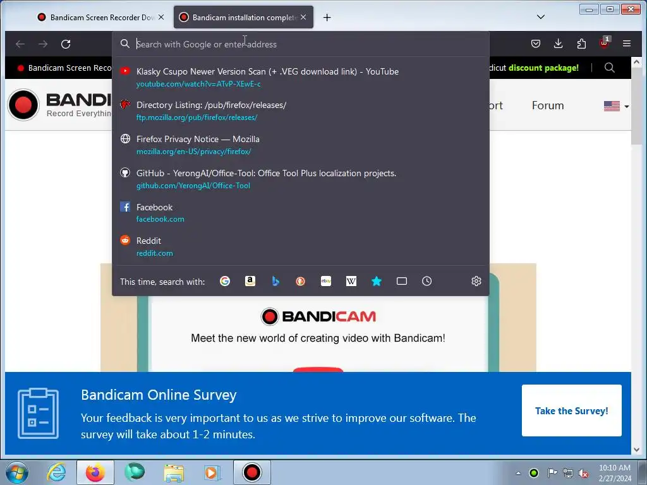Click Bandicam icon in the taskbar
The width and height of the screenshot is (647, 485).
pyautogui.click(x=251, y=472)
